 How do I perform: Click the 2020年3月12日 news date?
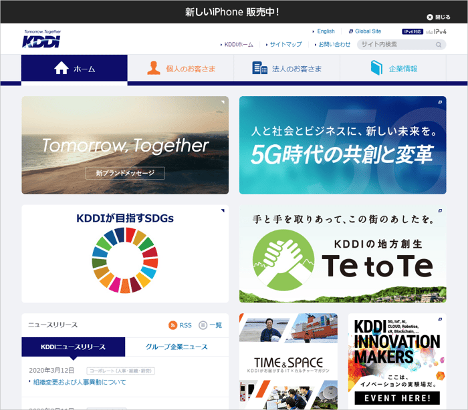[51, 371]
